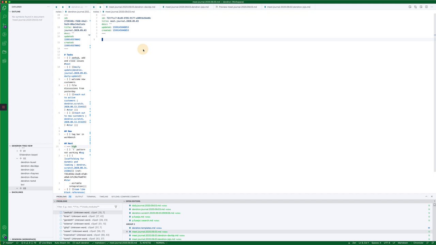Open Preview meet.journal.2020.09.03 tab
The image size is (436, 245).
238,7
